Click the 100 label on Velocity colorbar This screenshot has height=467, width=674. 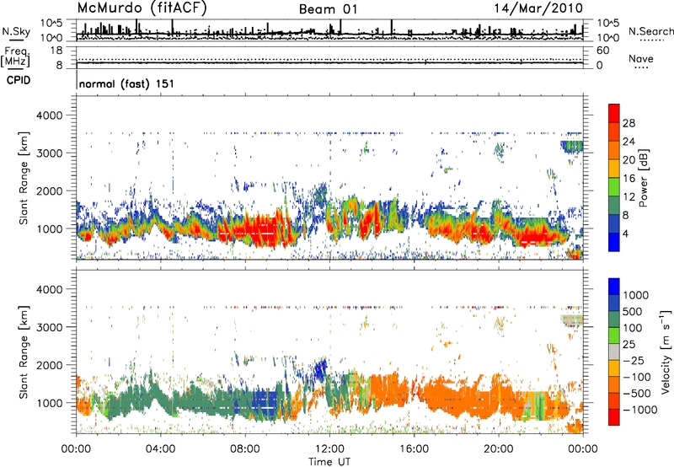click(633, 328)
